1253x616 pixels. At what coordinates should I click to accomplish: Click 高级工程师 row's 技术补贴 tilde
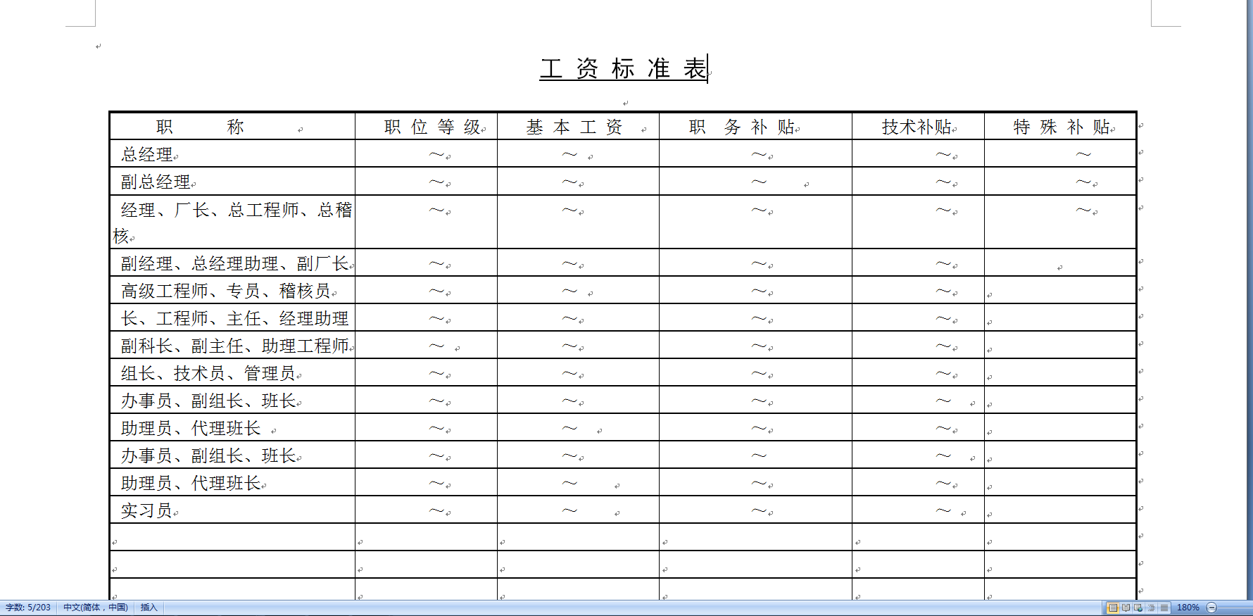point(943,291)
